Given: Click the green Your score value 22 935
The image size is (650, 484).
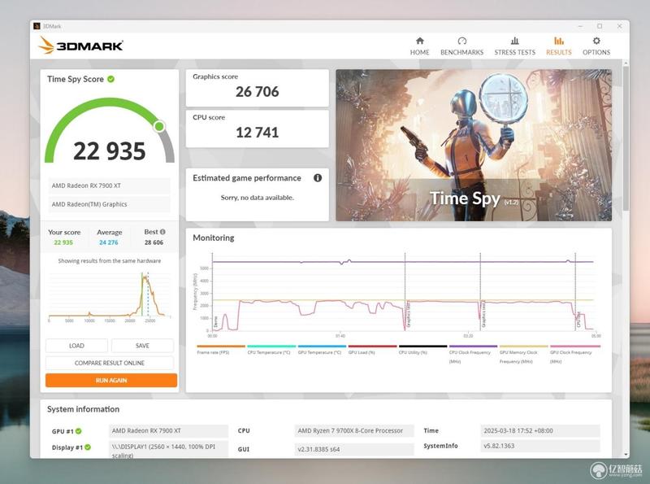Looking at the screenshot, I should (63, 242).
